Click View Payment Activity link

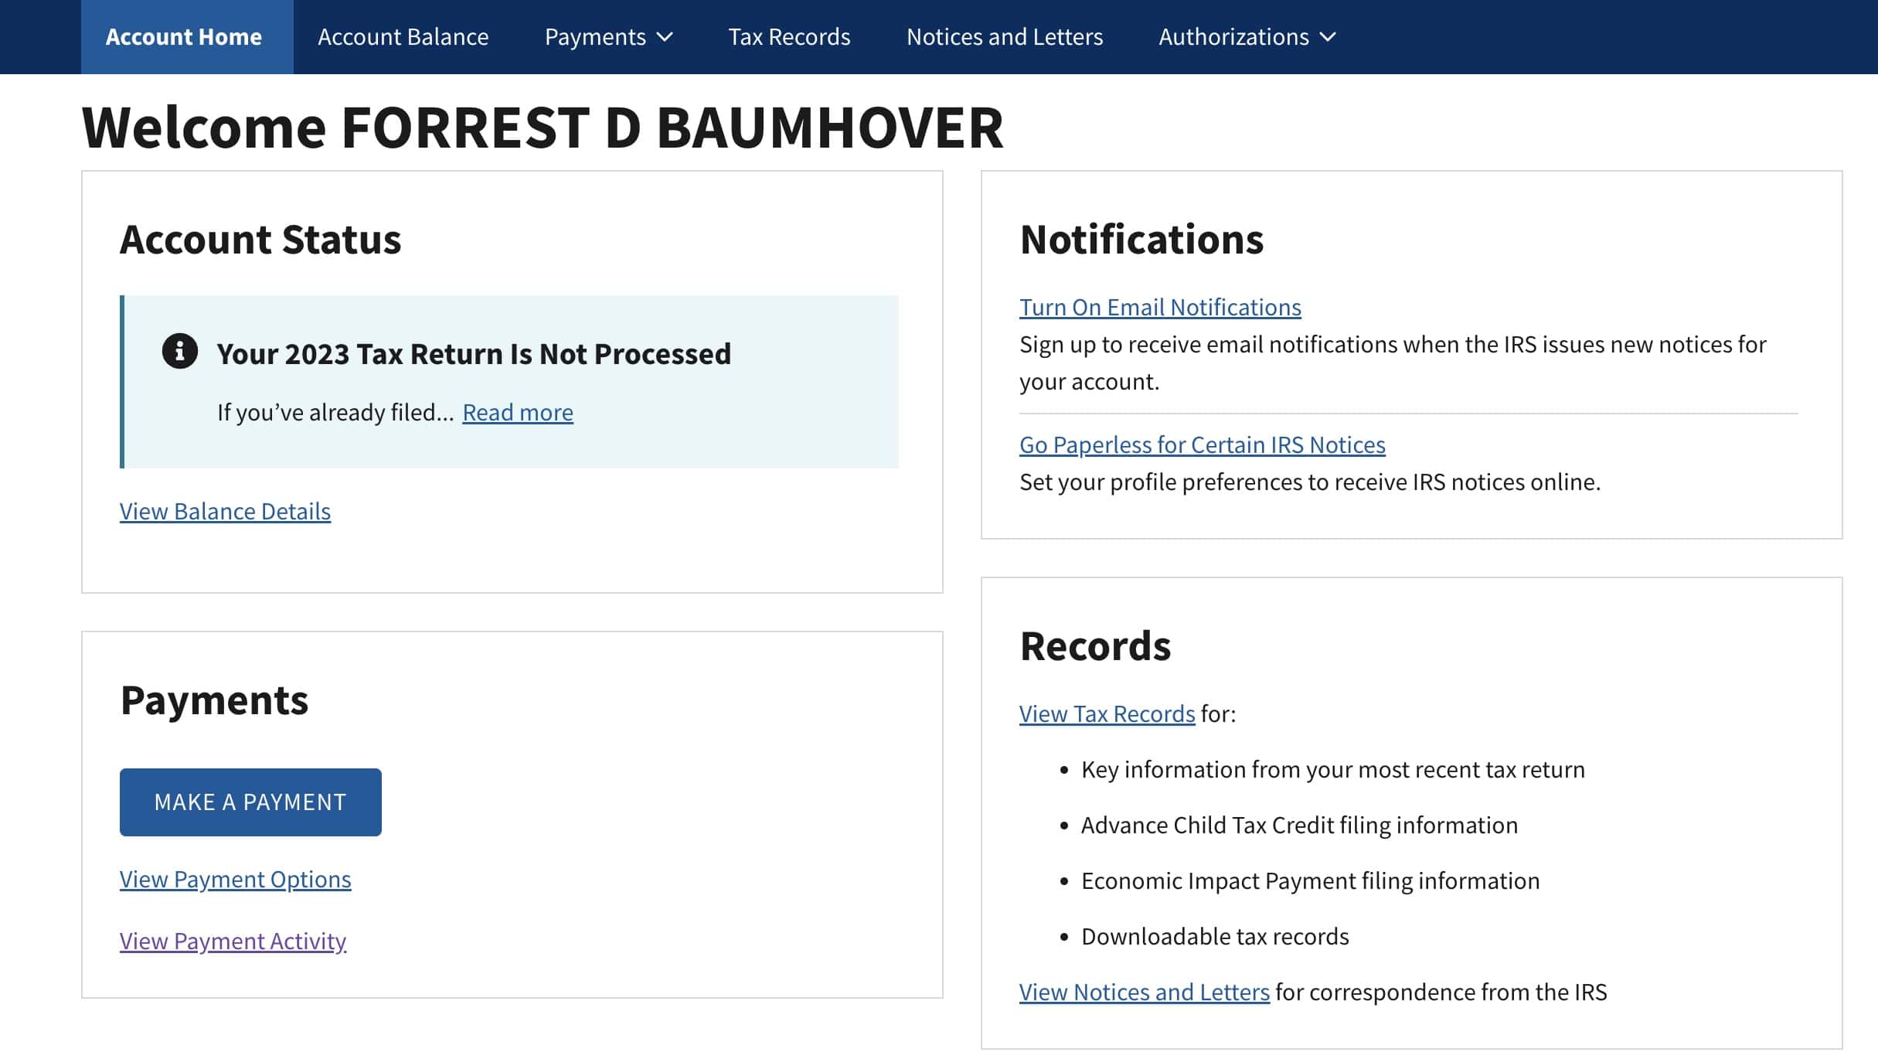click(232, 940)
